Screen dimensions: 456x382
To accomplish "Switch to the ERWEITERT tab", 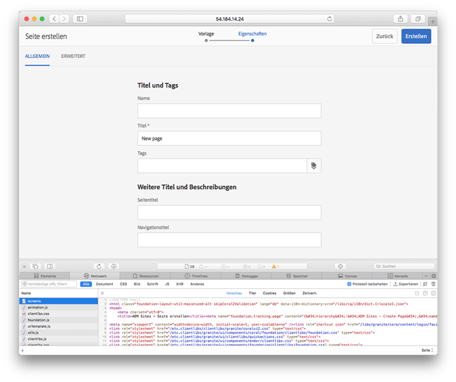I will coord(74,56).
